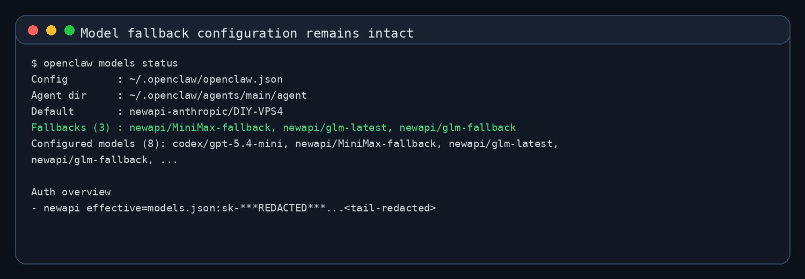Click the green maximize dot

tap(69, 30)
